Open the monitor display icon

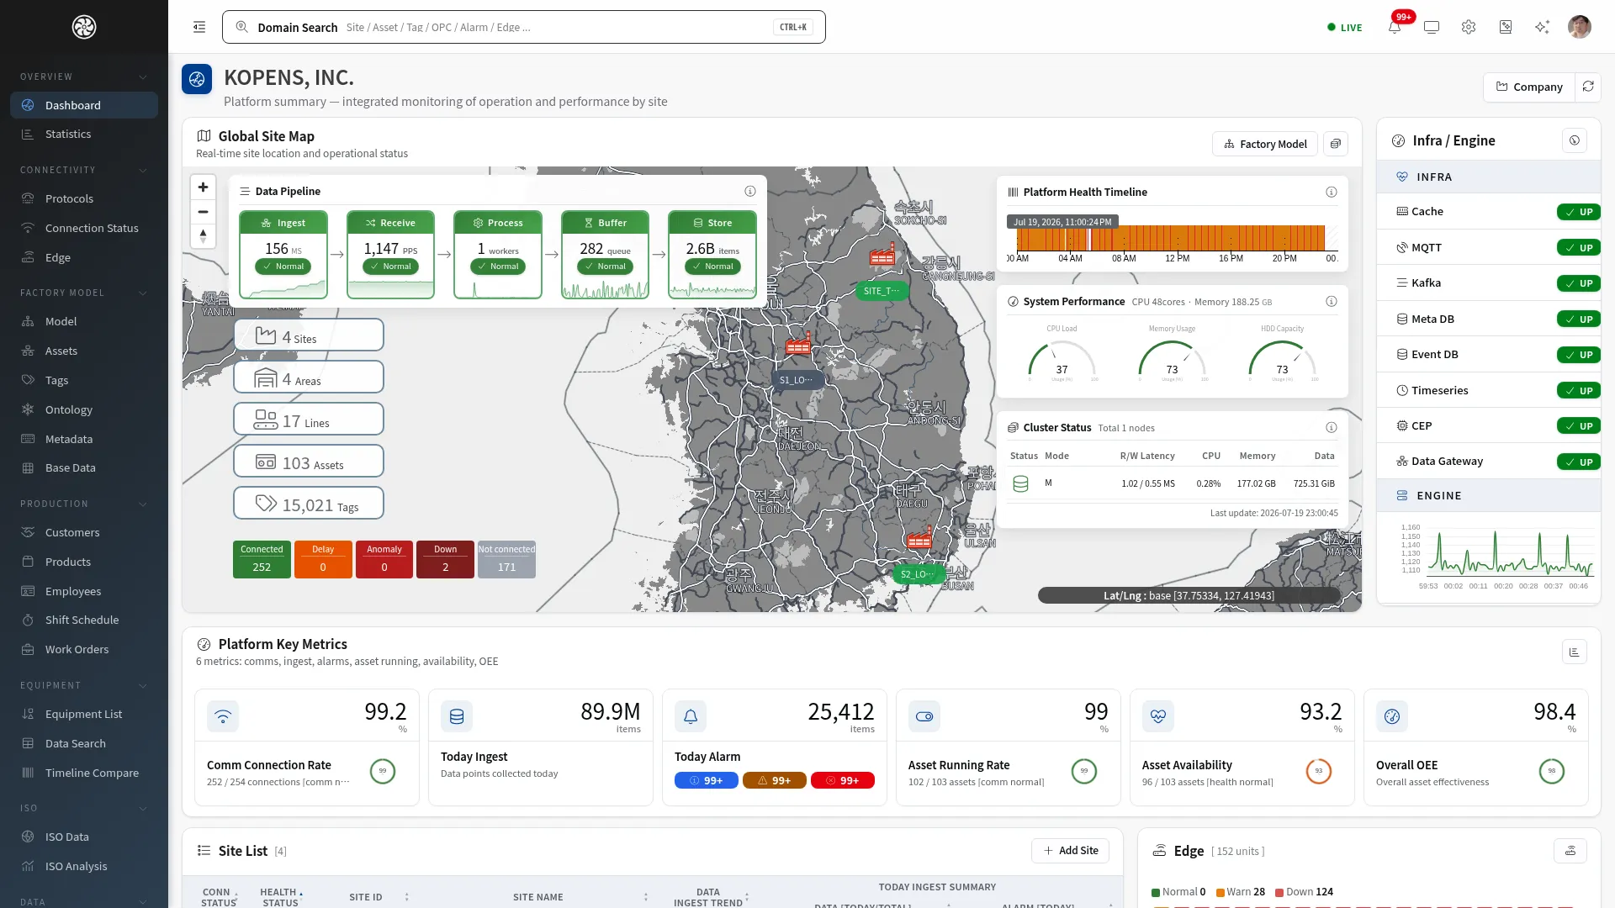coord(1432,27)
